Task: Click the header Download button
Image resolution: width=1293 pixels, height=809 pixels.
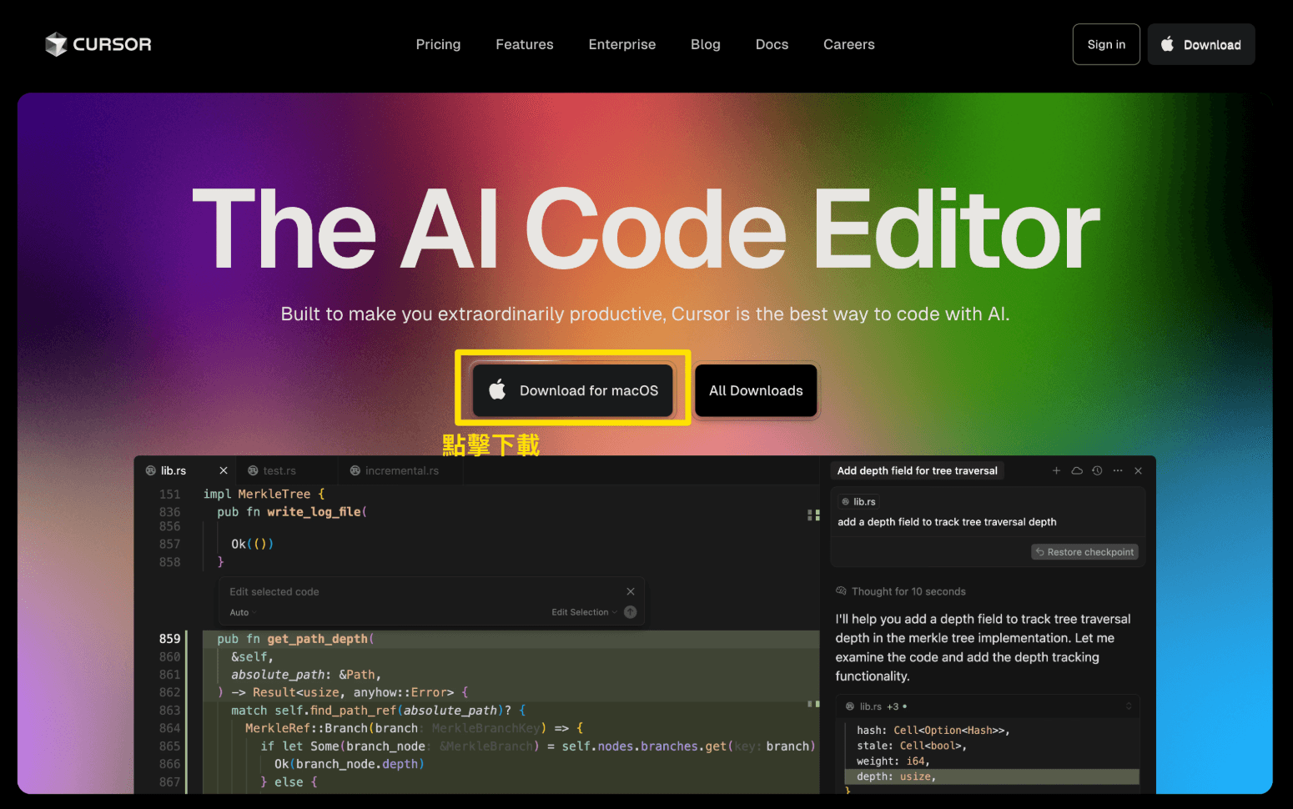Action: click(x=1201, y=44)
